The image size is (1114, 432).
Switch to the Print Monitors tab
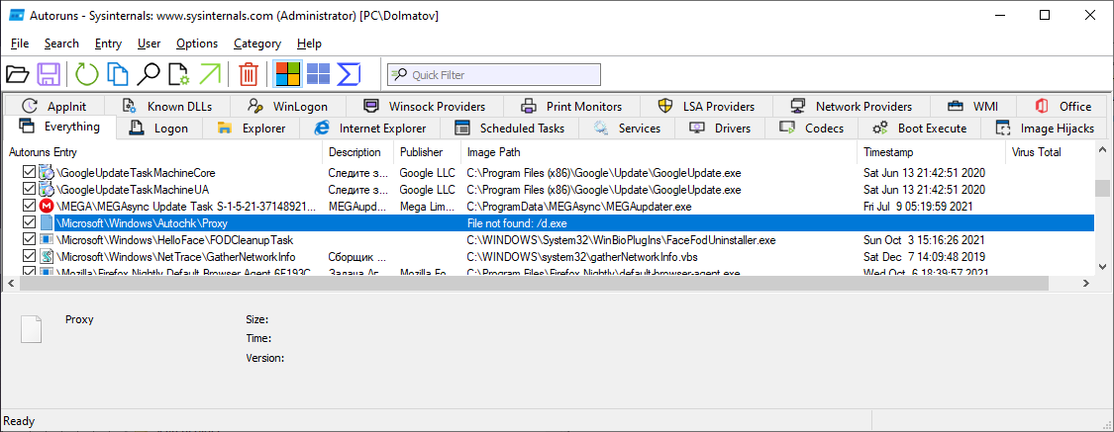click(x=571, y=107)
